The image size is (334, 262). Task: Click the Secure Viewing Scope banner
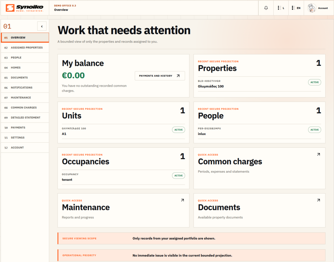[191, 239]
